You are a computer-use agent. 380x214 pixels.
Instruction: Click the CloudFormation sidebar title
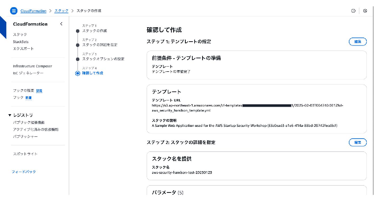click(x=30, y=24)
